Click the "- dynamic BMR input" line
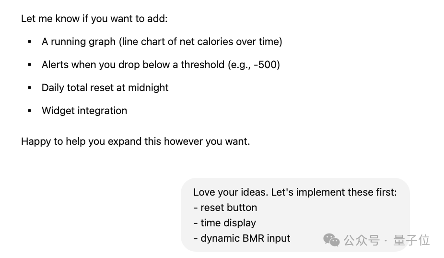 242,238
